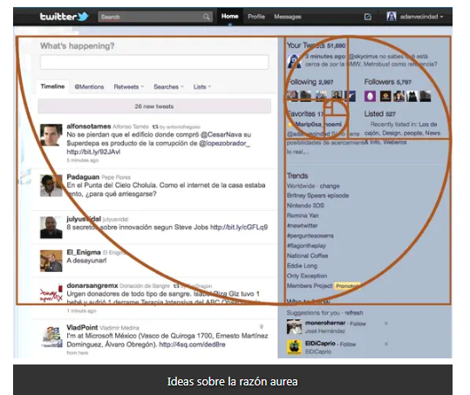Image resolution: width=470 pixels, height=395 pixels.
Task: Click white egg avatar under Followers
Action: tap(370, 96)
